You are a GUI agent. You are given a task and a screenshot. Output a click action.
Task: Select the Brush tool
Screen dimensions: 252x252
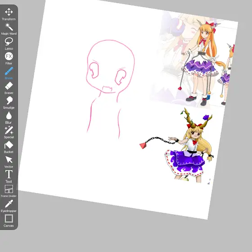click(9, 73)
